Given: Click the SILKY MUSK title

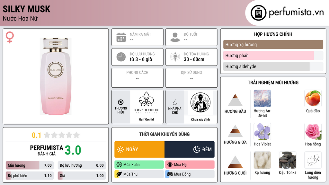Looking at the screenshot, I should (x=26, y=9).
